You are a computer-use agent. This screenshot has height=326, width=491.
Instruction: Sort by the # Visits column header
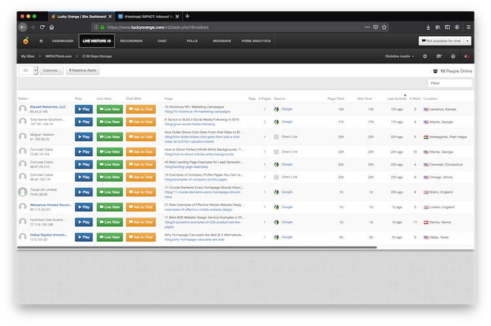[x=415, y=99]
